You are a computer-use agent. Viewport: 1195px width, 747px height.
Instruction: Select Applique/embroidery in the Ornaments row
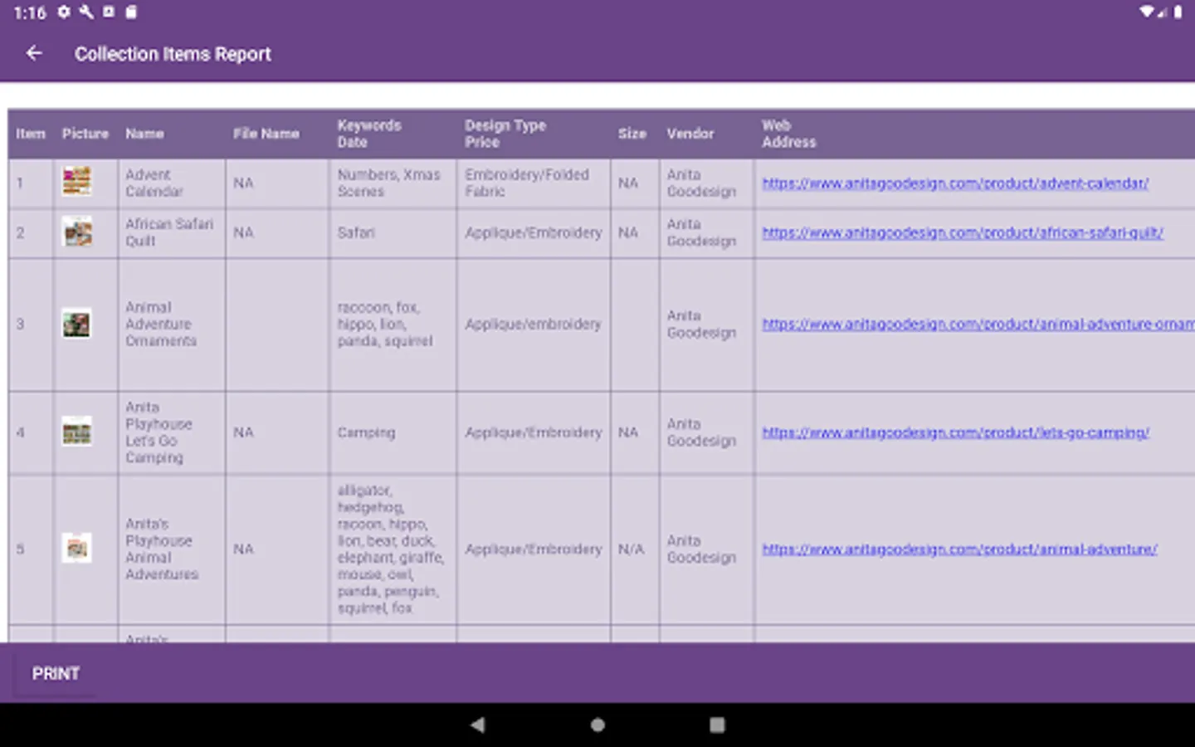coord(533,325)
